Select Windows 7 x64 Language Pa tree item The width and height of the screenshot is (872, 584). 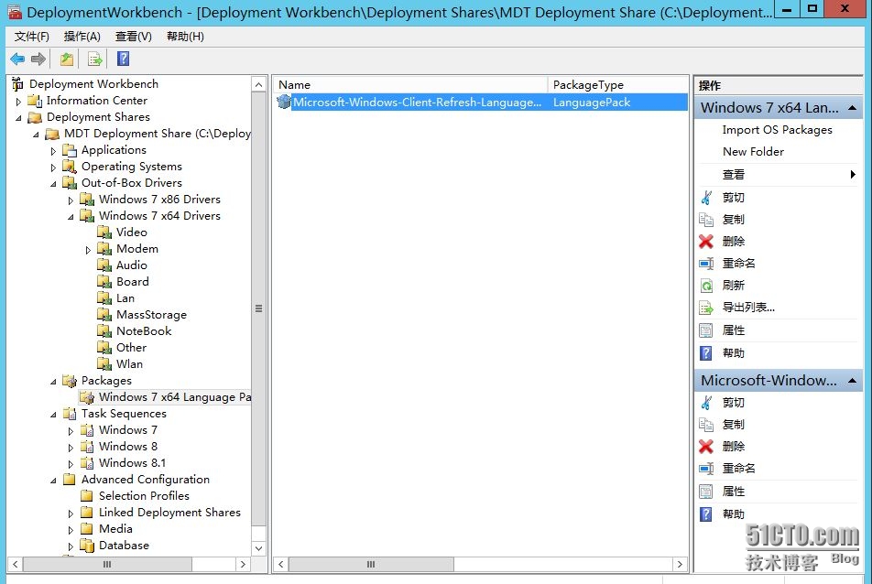175,397
